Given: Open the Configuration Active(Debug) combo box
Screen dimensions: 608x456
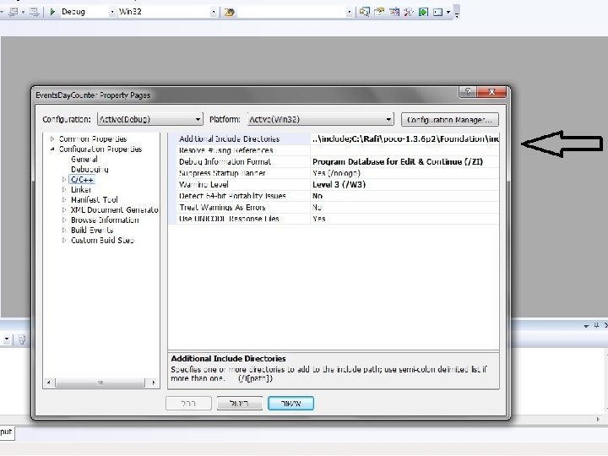Looking at the screenshot, I should (150, 119).
